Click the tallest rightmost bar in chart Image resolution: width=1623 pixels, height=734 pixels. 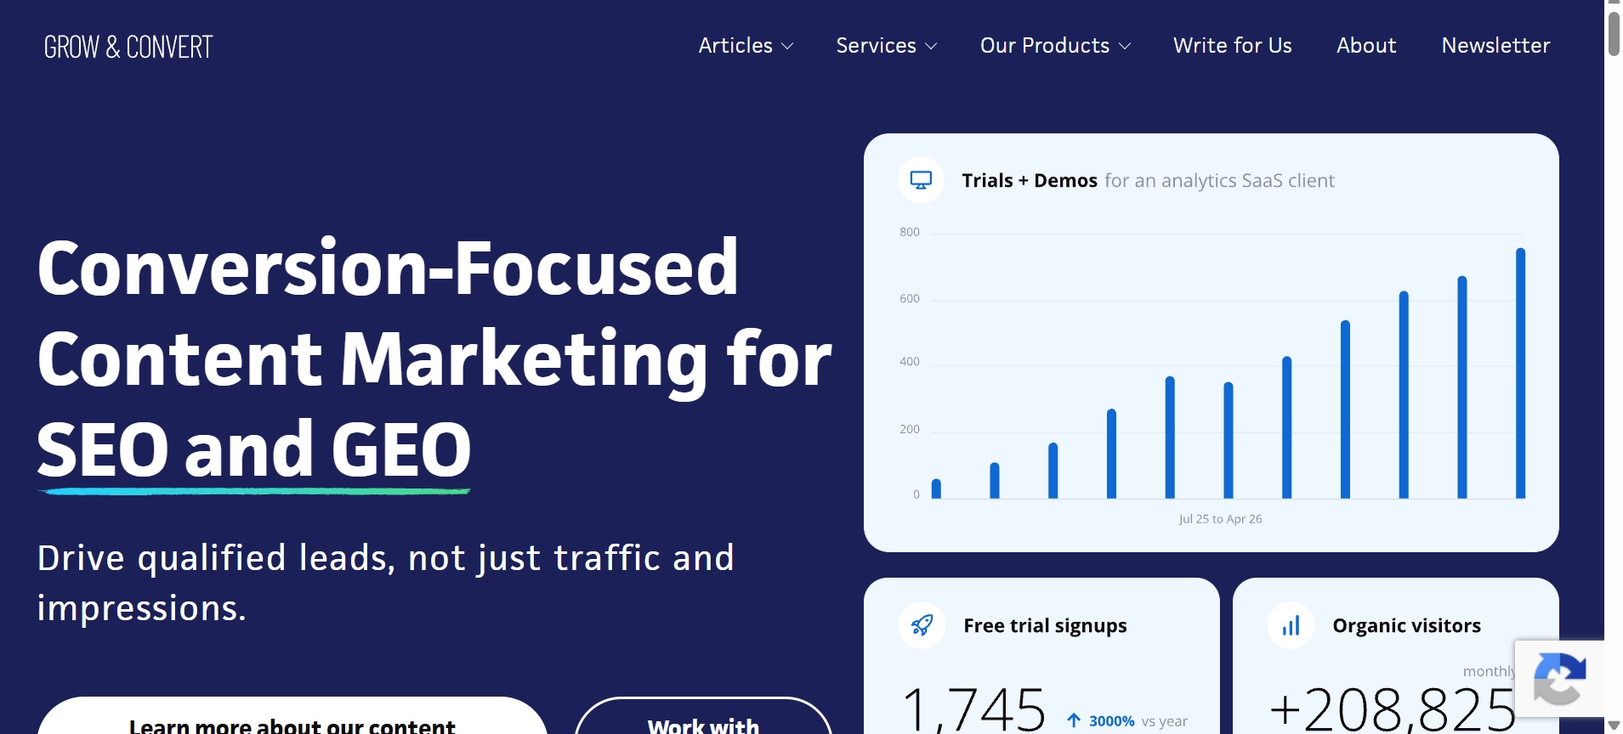pyautogui.click(x=1521, y=373)
